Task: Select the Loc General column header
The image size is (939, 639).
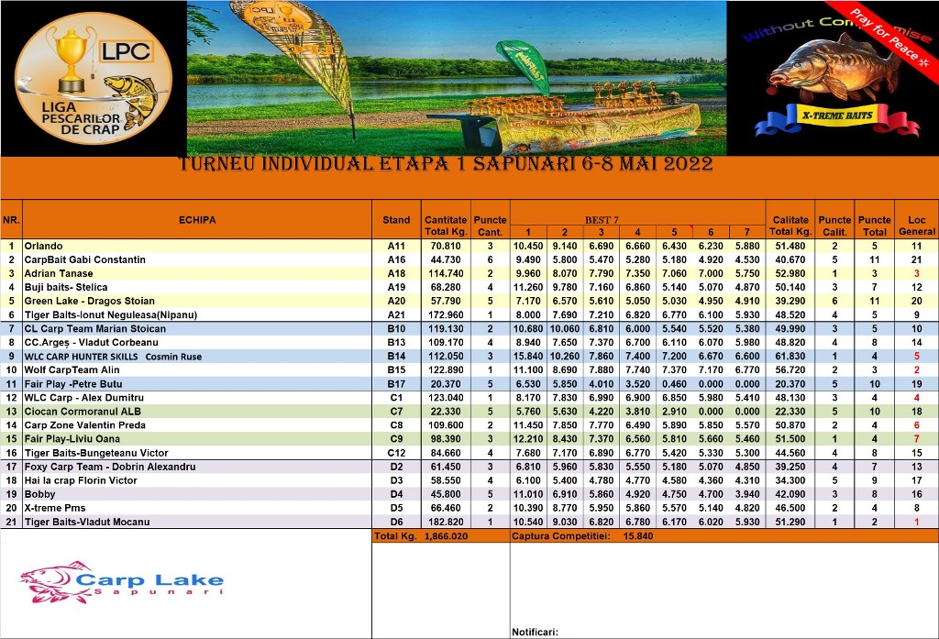Action: (x=916, y=226)
